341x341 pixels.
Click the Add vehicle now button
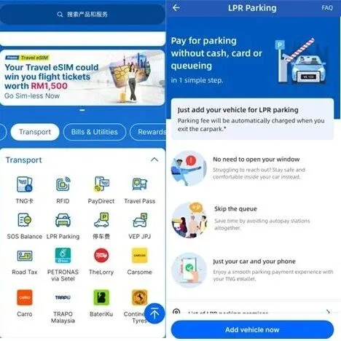[x=252, y=329]
